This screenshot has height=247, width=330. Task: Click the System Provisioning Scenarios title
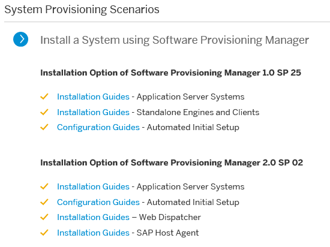click(82, 10)
